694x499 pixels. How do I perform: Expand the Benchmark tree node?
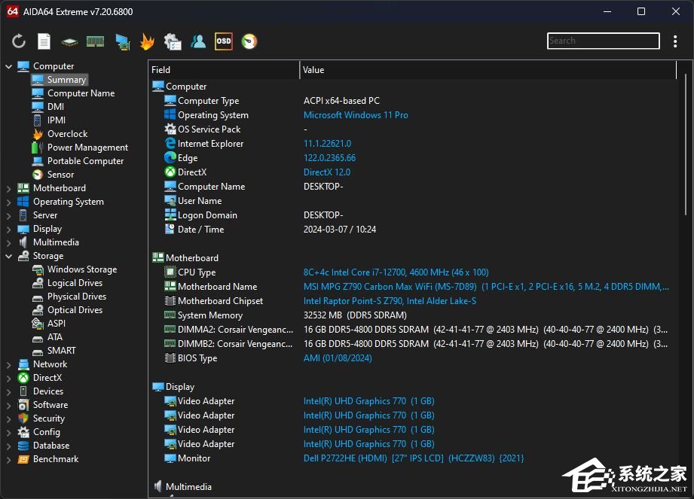[x=8, y=460]
